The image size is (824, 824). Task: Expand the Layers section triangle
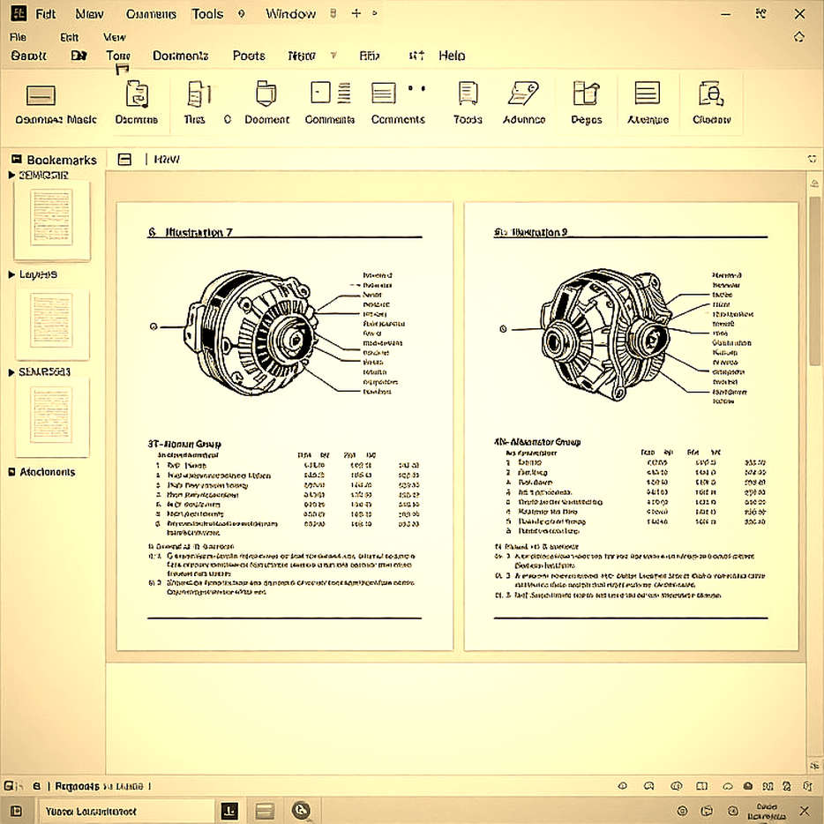coord(11,274)
